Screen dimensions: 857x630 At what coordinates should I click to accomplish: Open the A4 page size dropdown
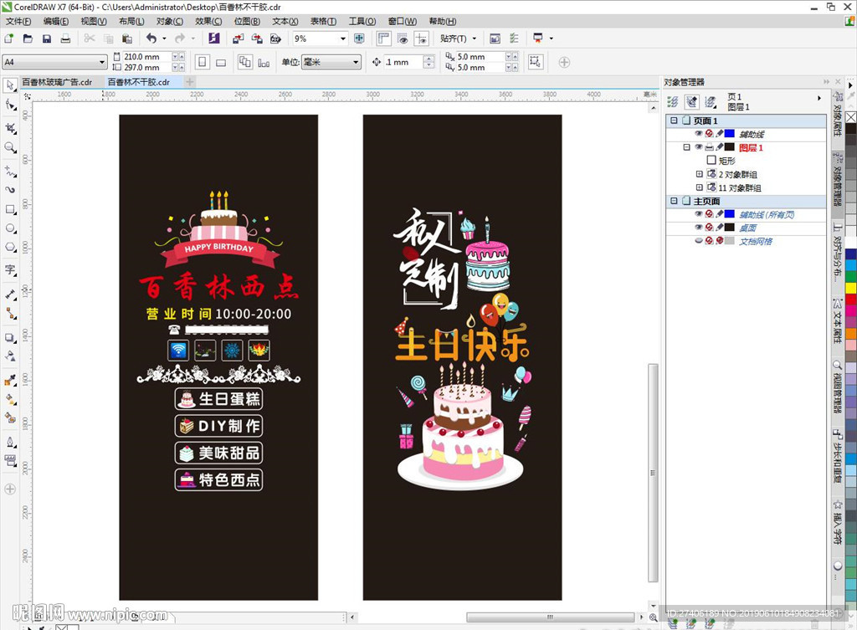(x=101, y=62)
